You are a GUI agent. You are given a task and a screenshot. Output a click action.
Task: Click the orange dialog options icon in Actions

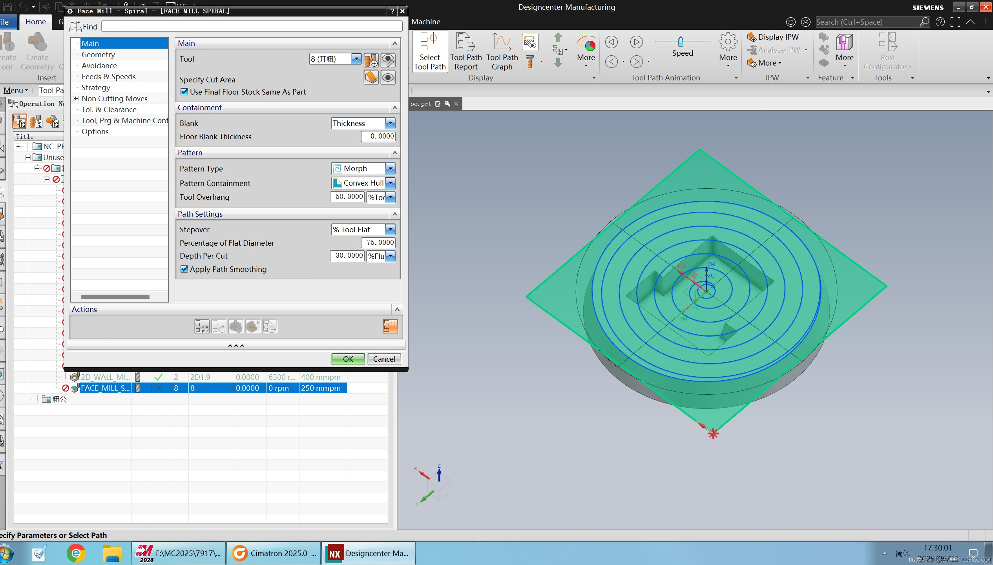coord(390,326)
